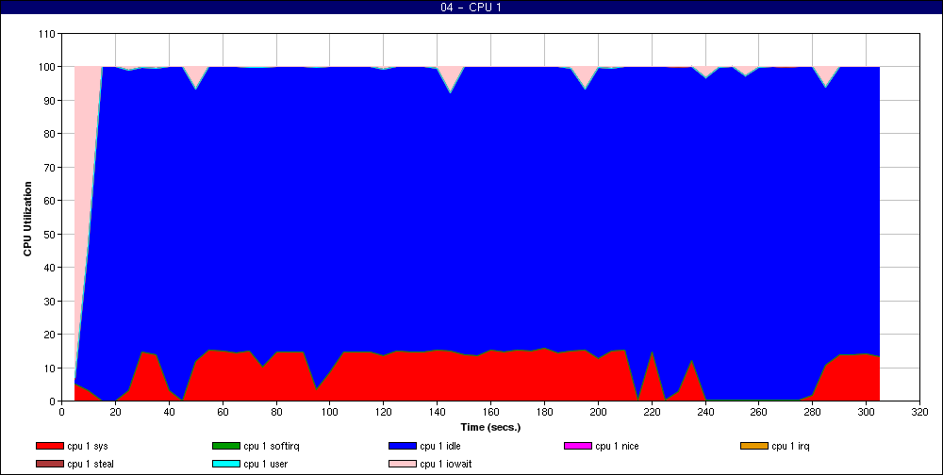Click the 160 label on the x-axis

pos(490,412)
